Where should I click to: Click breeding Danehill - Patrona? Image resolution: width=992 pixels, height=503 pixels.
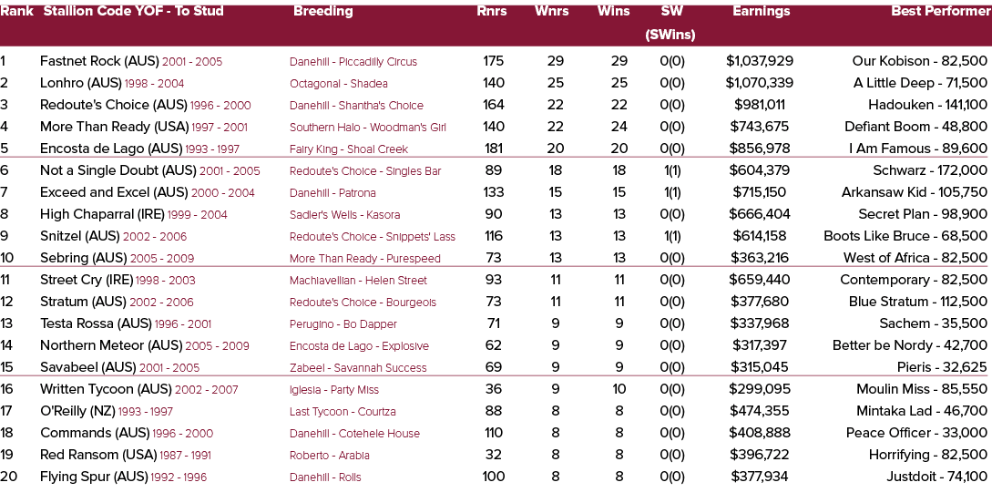tap(332, 193)
